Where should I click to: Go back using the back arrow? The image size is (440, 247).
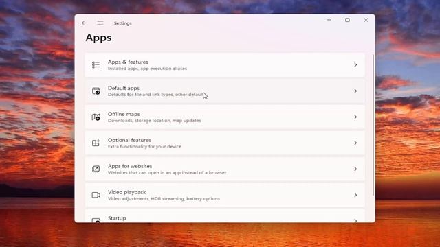(84, 23)
